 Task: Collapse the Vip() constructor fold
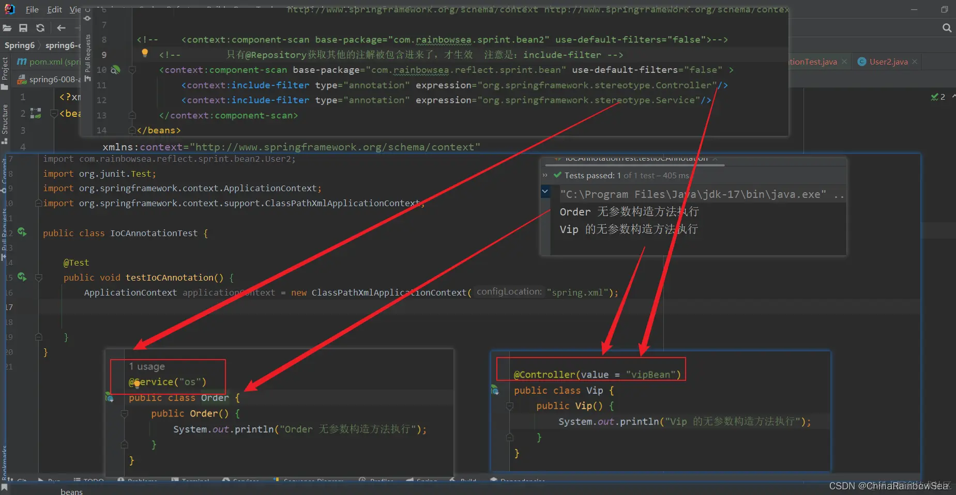click(509, 406)
